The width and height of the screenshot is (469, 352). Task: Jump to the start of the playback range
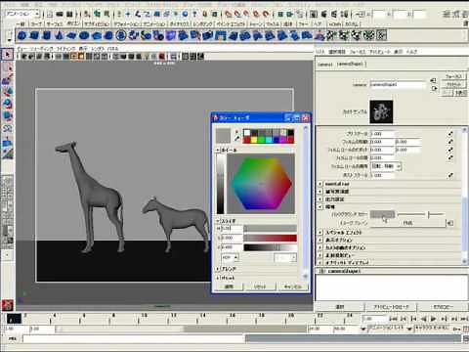[394, 319]
